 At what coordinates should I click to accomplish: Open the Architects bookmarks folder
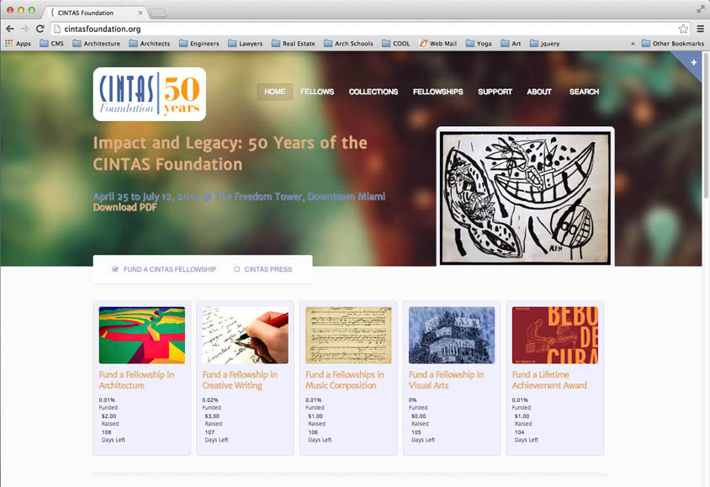pyautogui.click(x=150, y=44)
